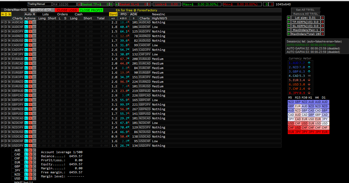The image size is (349, 183).
Task: Click the C button for GBP basket
Action: click(x=34, y=166)
